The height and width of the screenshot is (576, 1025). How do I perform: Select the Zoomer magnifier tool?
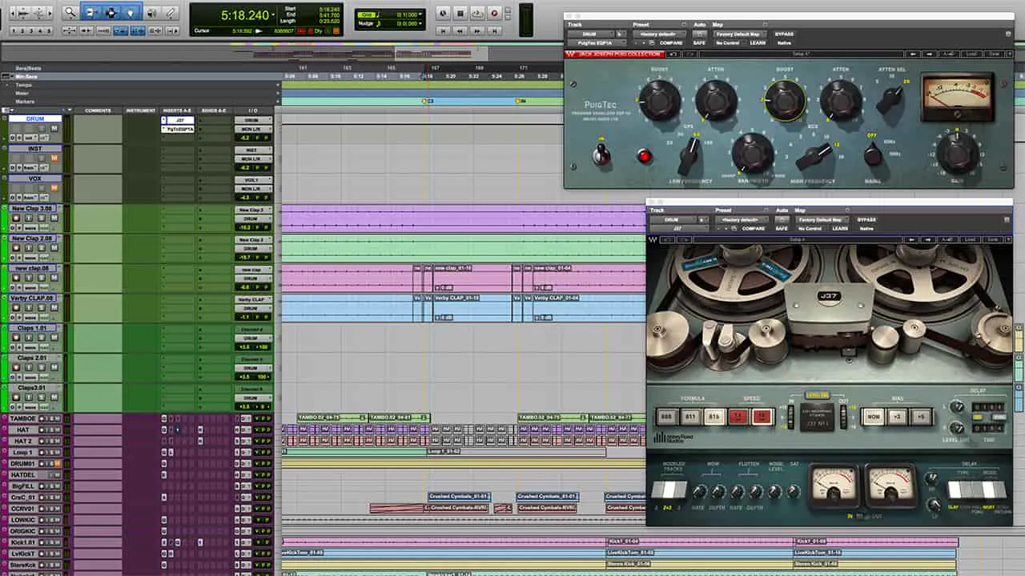tap(70, 13)
